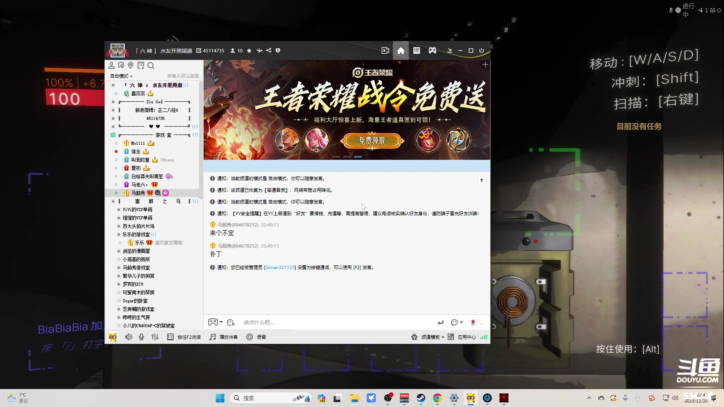Collapse the 游戏室 channel group
This screenshot has width=724, height=407.
click(x=113, y=135)
